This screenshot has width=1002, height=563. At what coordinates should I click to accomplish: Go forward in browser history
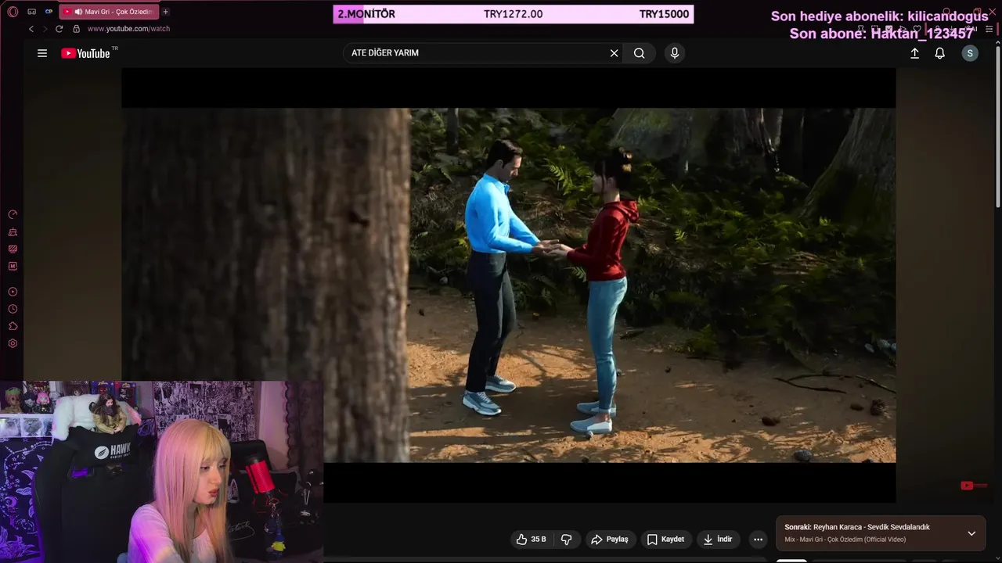[x=45, y=29]
